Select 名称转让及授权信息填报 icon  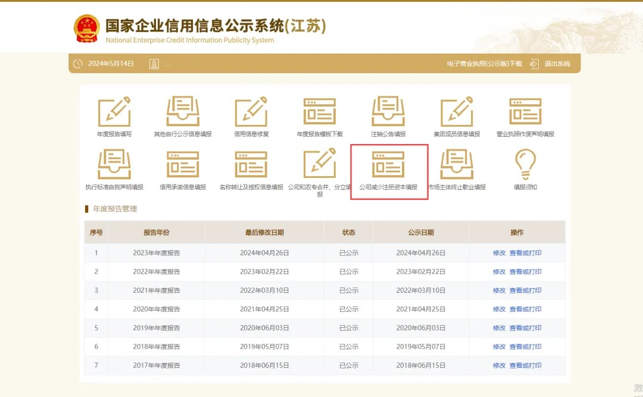[251, 165]
